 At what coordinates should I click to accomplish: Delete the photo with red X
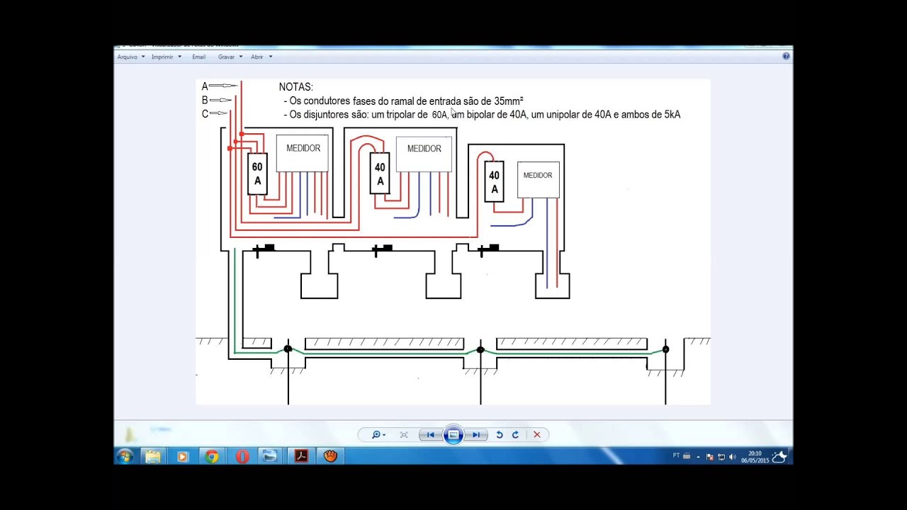(537, 435)
